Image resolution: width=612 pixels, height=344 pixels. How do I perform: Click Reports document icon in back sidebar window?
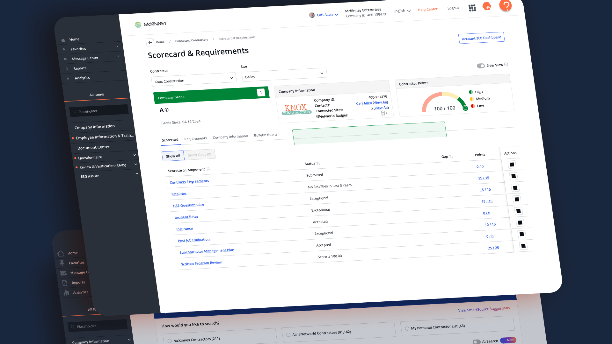point(65,283)
